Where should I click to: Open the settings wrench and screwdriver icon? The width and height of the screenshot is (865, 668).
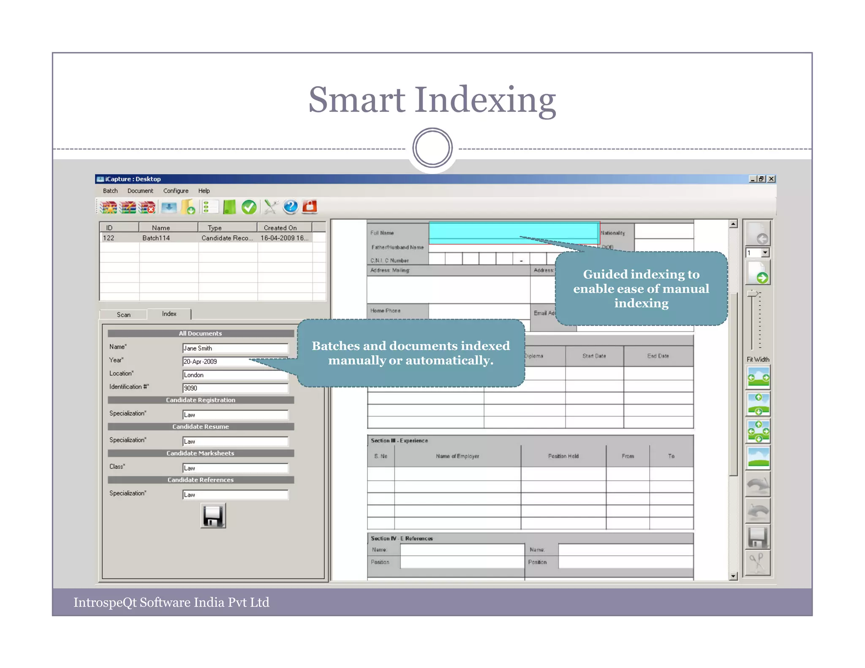point(271,207)
